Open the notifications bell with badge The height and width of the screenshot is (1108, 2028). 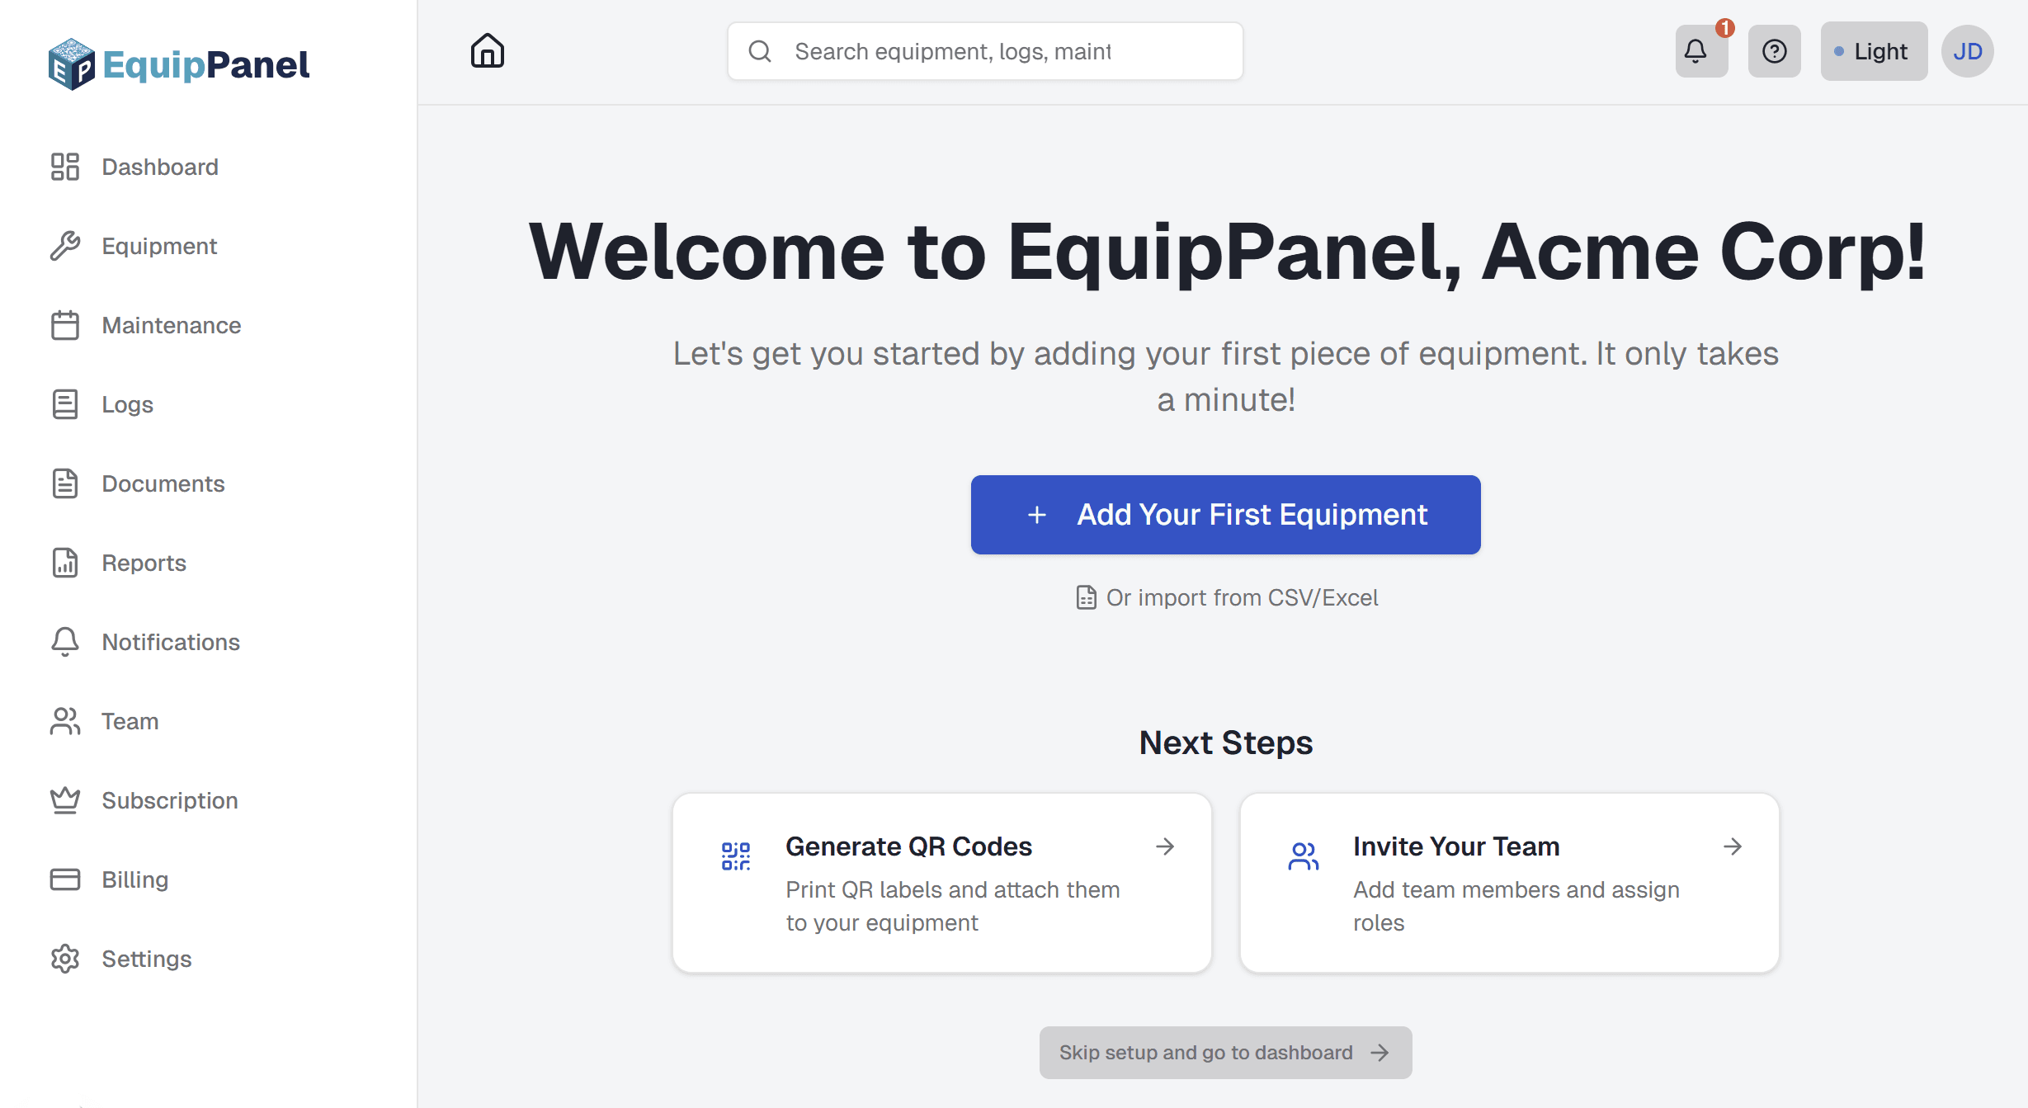[1700, 51]
